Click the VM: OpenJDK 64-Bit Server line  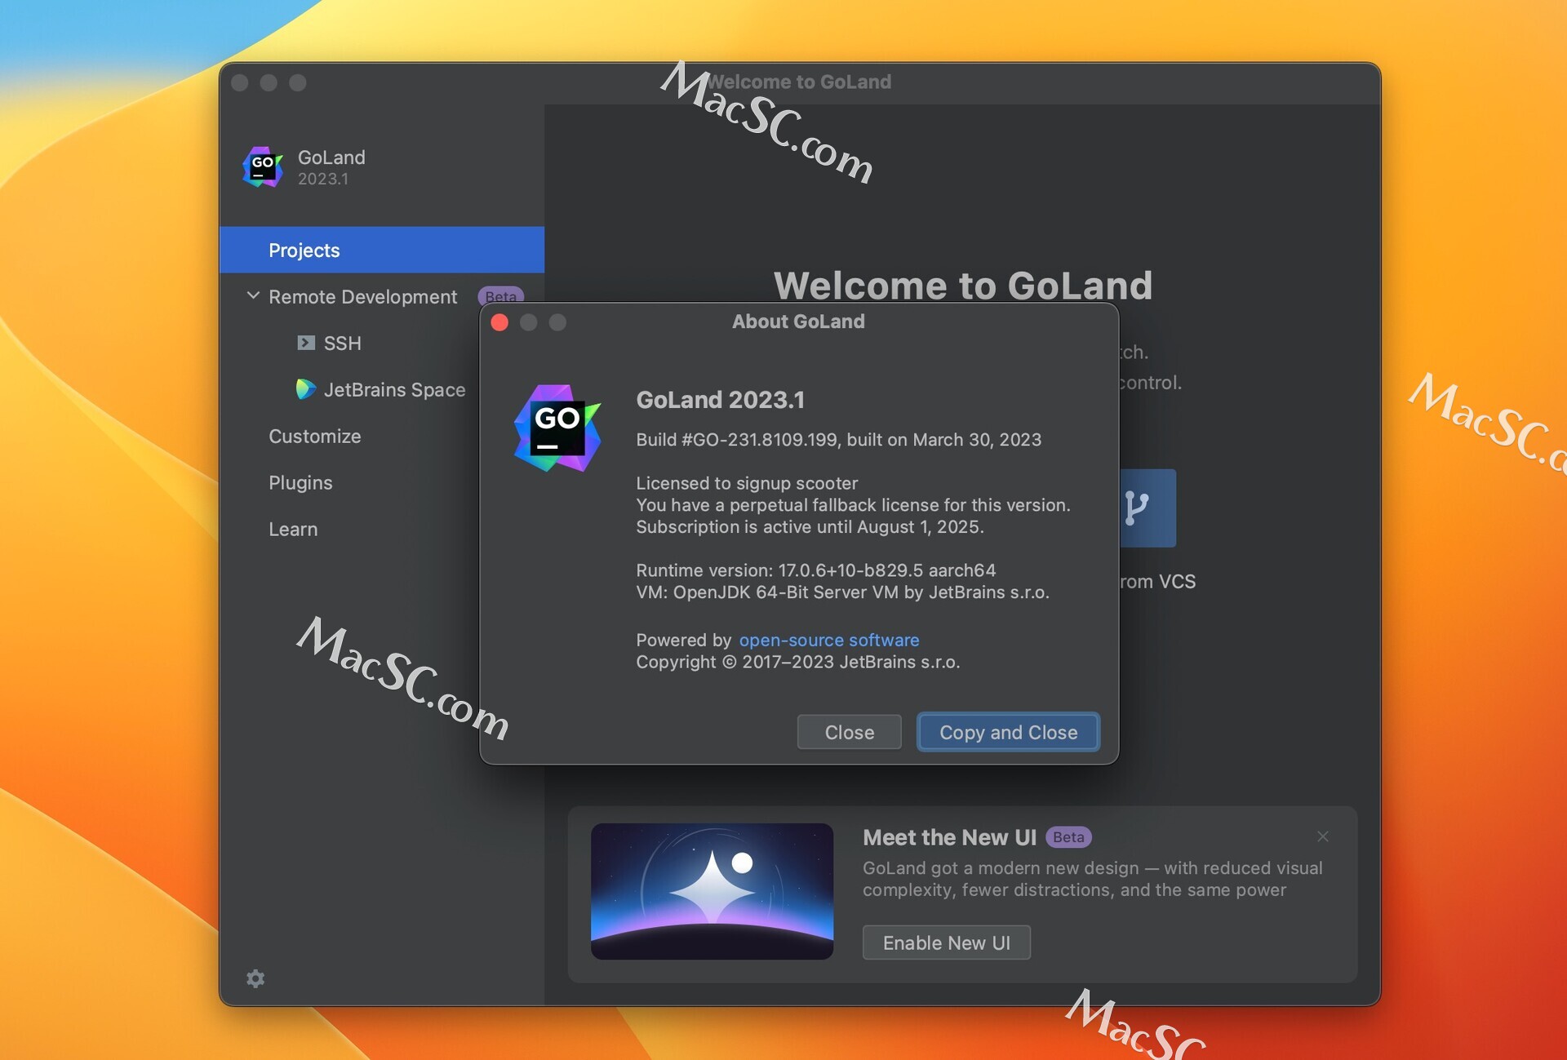point(842,592)
